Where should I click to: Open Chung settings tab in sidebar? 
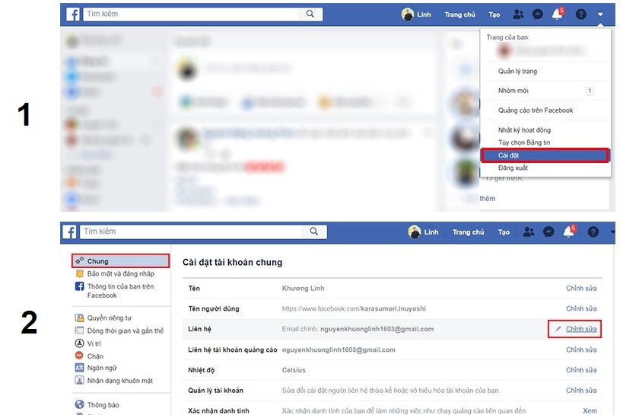tap(121, 260)
